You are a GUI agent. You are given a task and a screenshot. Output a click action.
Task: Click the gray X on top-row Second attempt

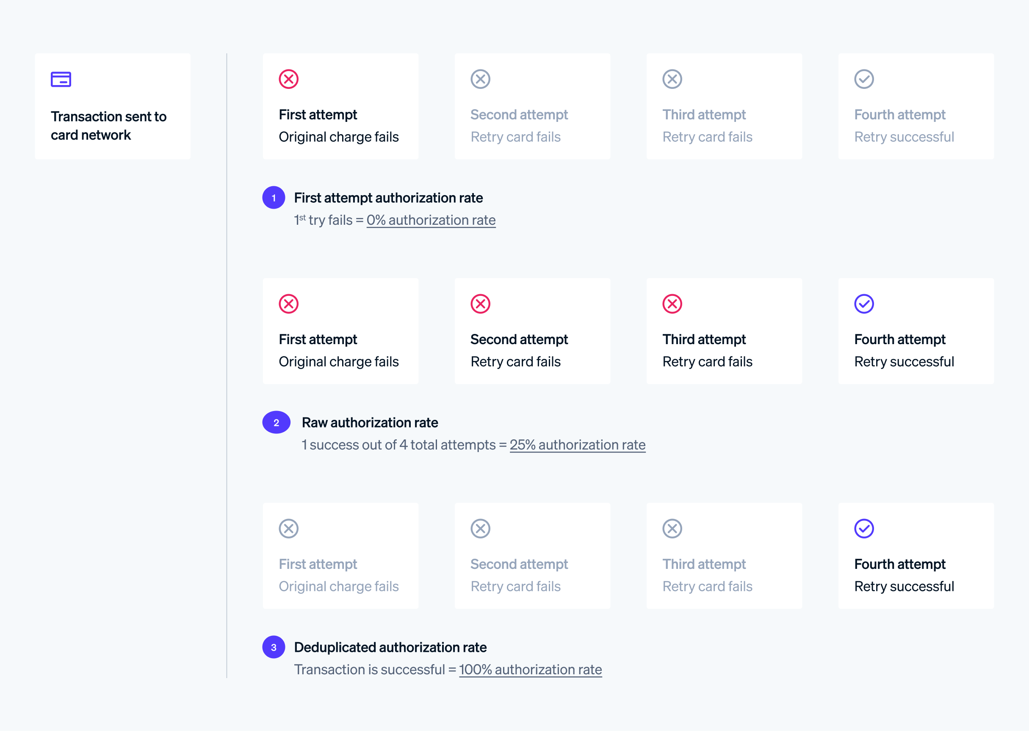pos(481,79)
